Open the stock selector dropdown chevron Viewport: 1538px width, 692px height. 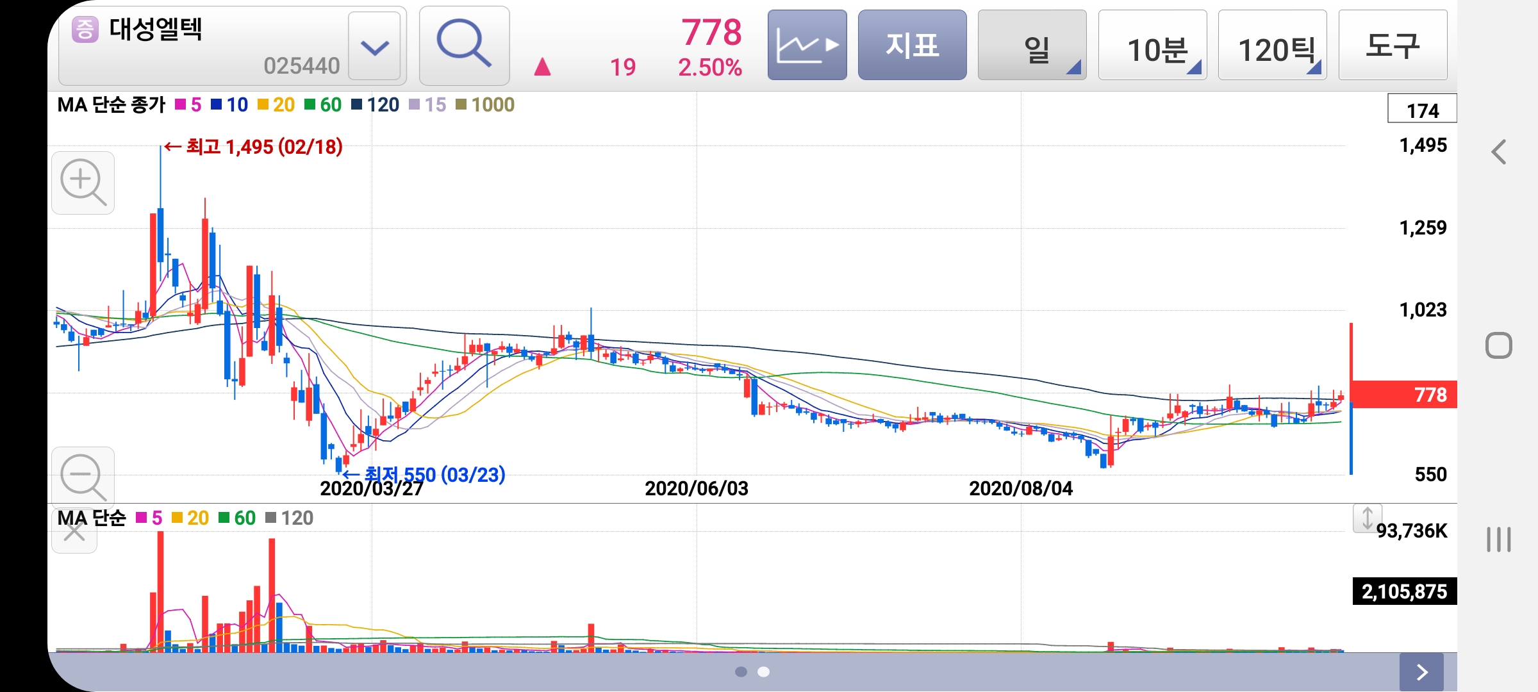tap(375, 47)
